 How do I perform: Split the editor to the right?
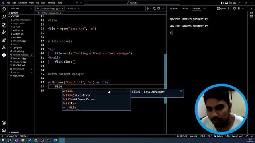[159, 8]
